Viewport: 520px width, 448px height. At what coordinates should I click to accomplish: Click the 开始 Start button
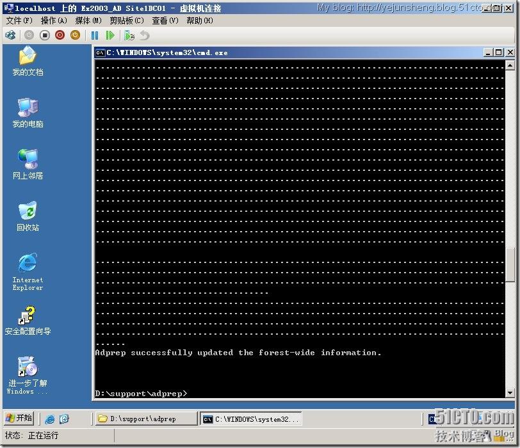coord(19,418)
